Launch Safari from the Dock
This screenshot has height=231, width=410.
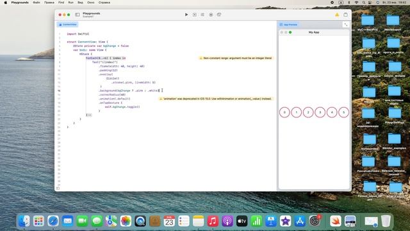pos(53,221)
